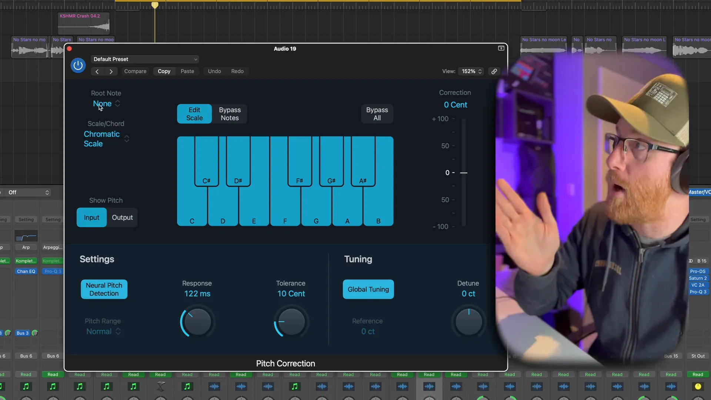Go to previous preset with left arrow
Screen dimensions: 711x400
[97, 71]
